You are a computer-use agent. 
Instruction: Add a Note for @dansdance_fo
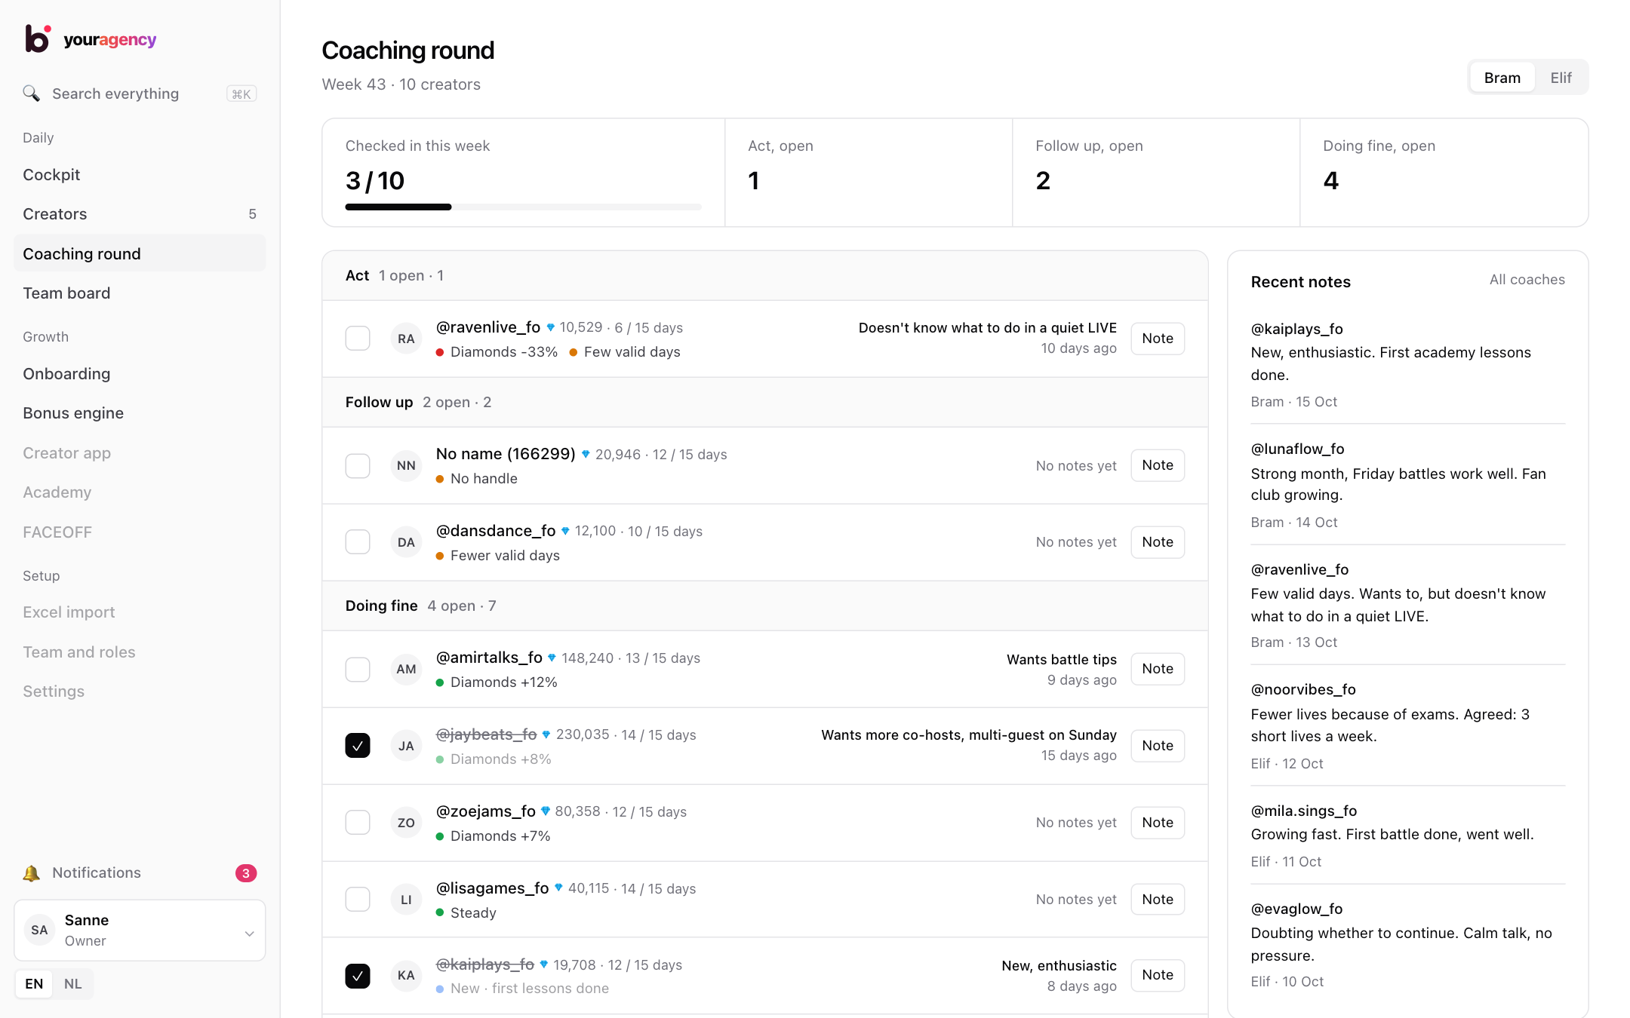tap(1158, 542)
